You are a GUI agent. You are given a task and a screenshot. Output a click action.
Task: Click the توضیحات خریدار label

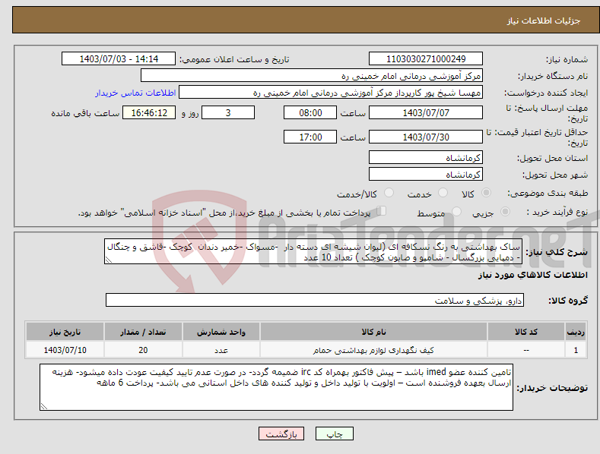coord(552,388)
